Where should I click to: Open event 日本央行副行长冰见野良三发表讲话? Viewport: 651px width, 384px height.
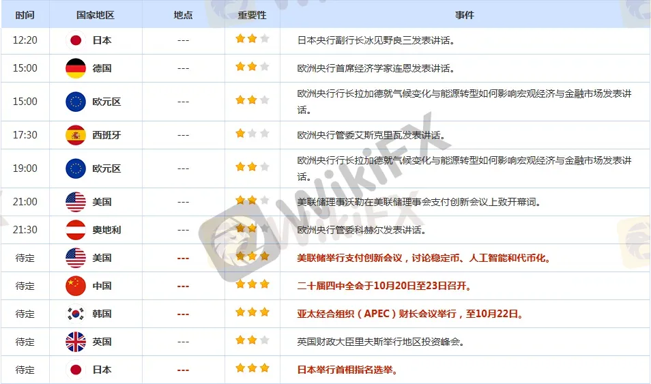(376, 40)
